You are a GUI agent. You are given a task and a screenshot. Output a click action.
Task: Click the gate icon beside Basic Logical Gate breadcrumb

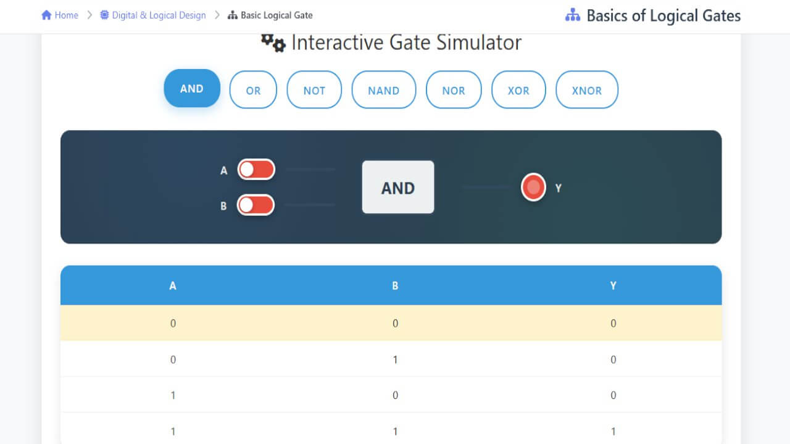pyautogui.click(x=231, y=15)
